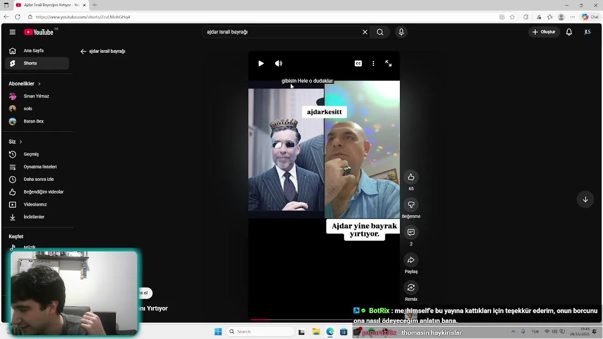Open the Oluştur create button
The image size is (603, 339).
(544, 32)
